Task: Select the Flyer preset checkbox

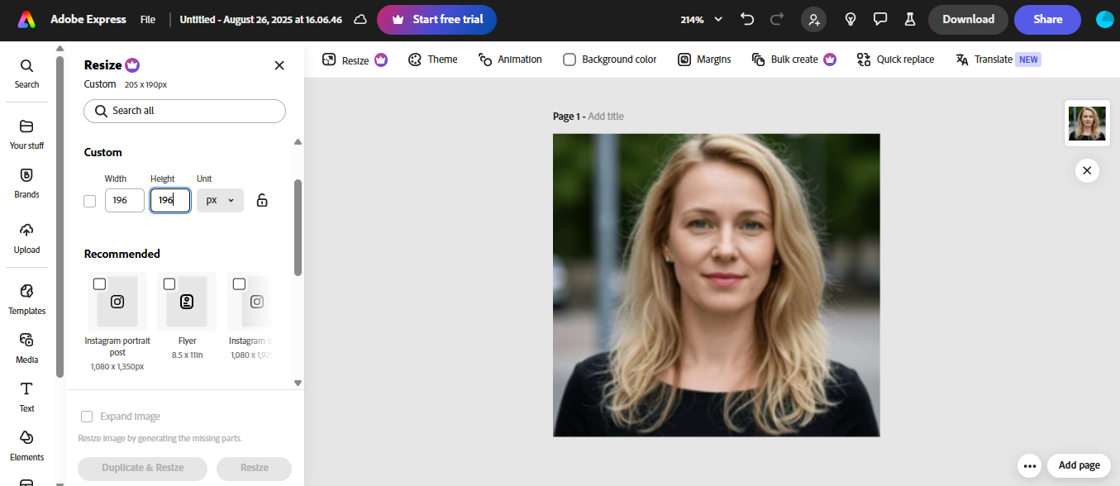Action: pos(169,284)
